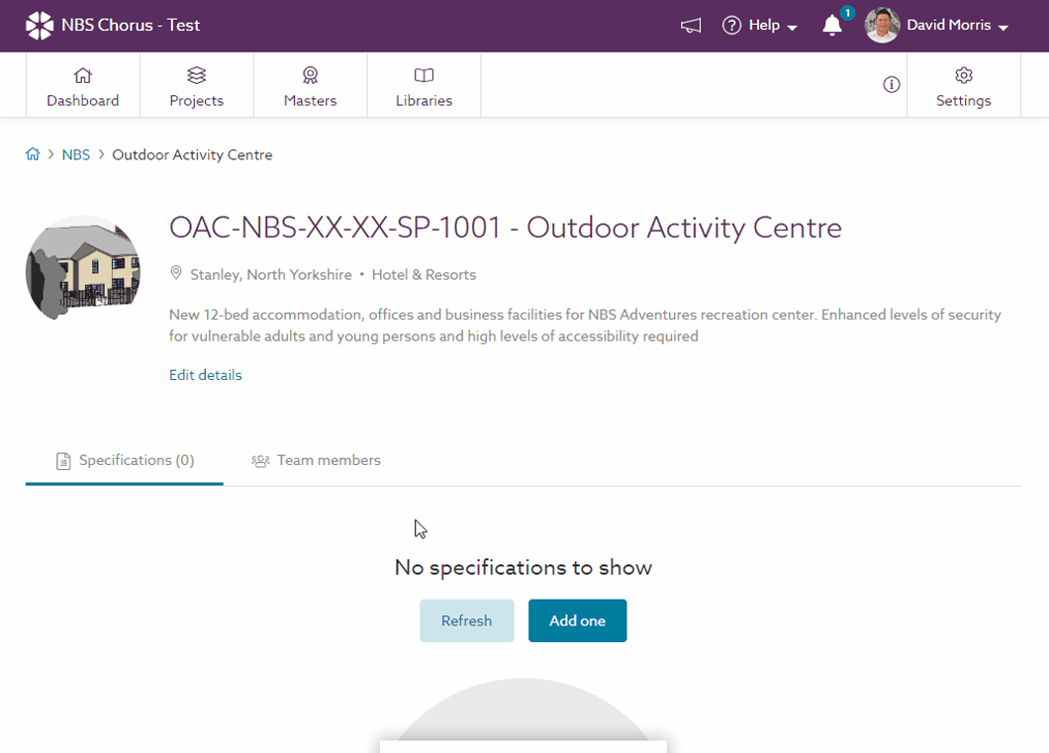Switch to the Team members tab
1049x753 pixels.
[x=316, y=460]
